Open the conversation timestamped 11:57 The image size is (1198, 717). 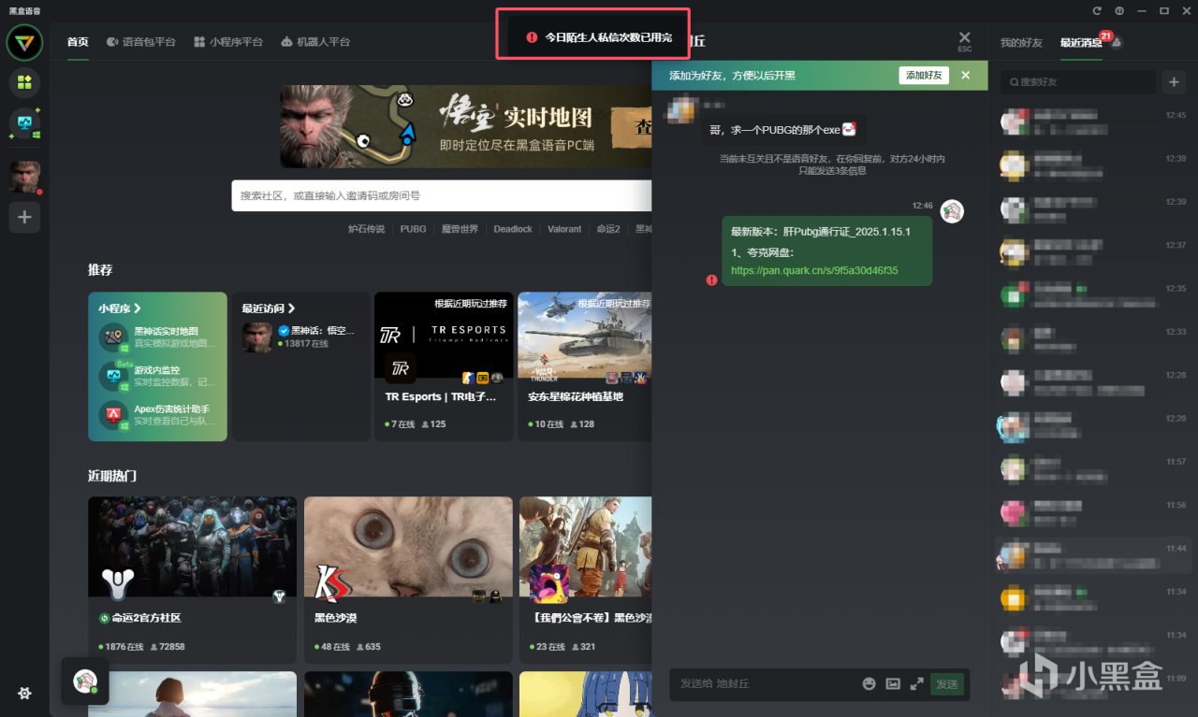[1091, 468]
